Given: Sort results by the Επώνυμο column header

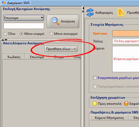Looking at the screenshot, I should coord(37,57).
